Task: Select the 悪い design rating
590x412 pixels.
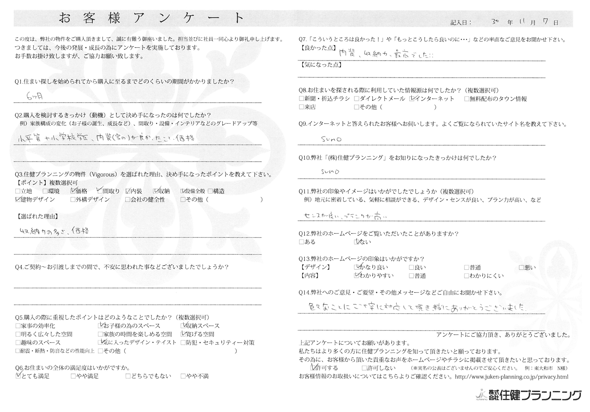Action: point(522,267)
